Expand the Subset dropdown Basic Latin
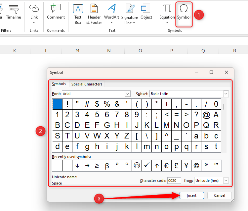The height and width of the screenshot is (211, 248). point(226,94)
